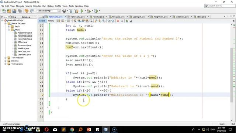This screenshot has width=236, height=133.
Task: Run the project with green play icon
Action: click(82, 11)
